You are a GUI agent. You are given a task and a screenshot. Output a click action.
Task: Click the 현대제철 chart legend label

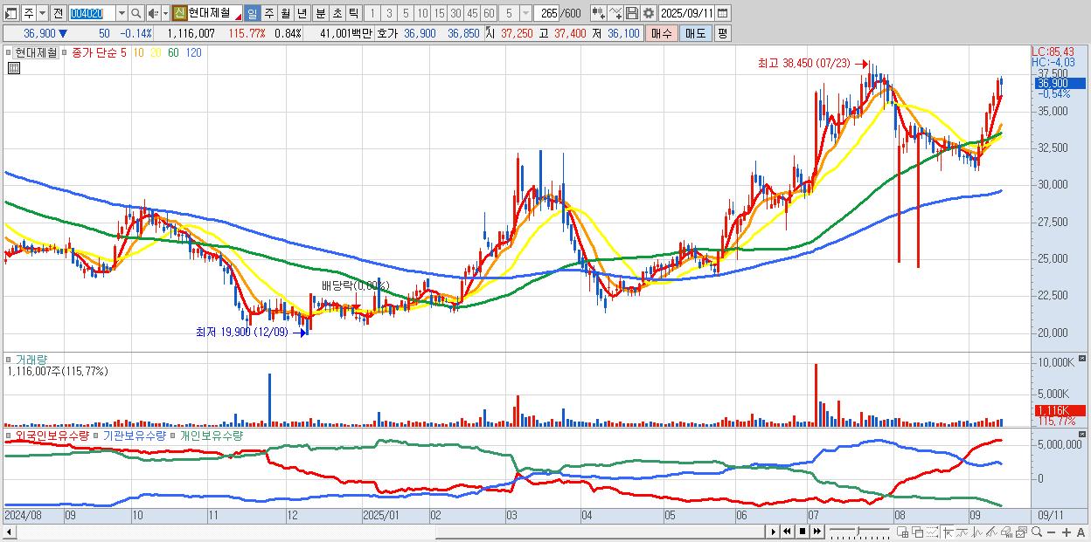pyautogui.click(x=35, y=52)
